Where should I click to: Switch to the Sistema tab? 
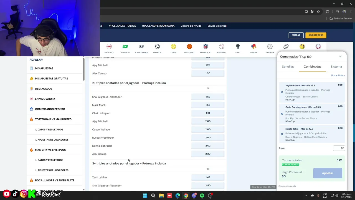(336, 67)
